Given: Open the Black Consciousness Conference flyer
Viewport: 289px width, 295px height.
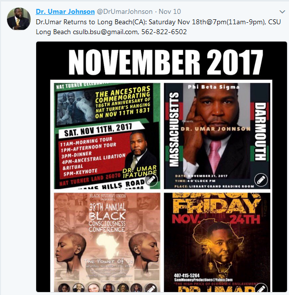Looking at the screenshot, I should 107,243.
